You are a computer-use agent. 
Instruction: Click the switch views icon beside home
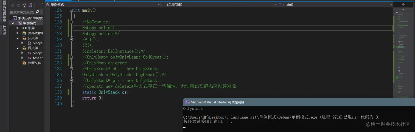(x=31, y=5)
